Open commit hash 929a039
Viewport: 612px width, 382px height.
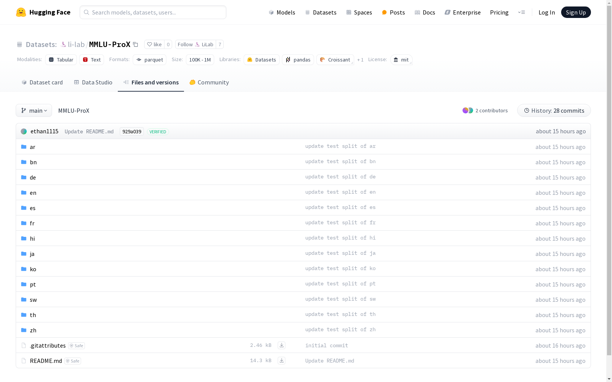(x=132, y=131)
